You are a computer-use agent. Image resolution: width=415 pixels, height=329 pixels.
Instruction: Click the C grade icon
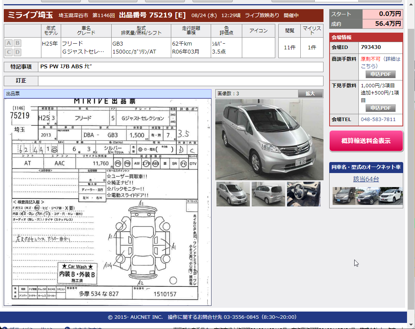click(9, 52)
